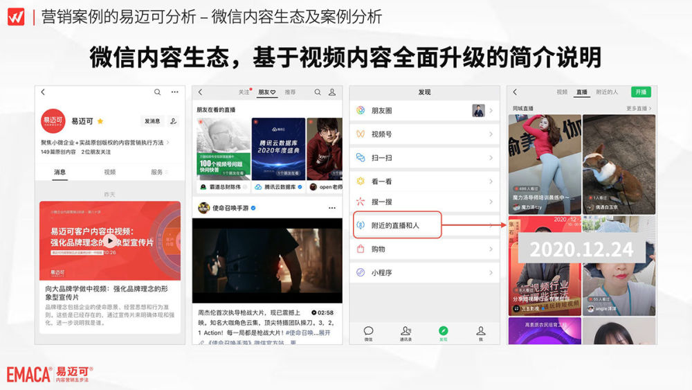This screenshot has height=390, width=692.
Task: Open 搜一搜 icon
Action: (361, 202)
